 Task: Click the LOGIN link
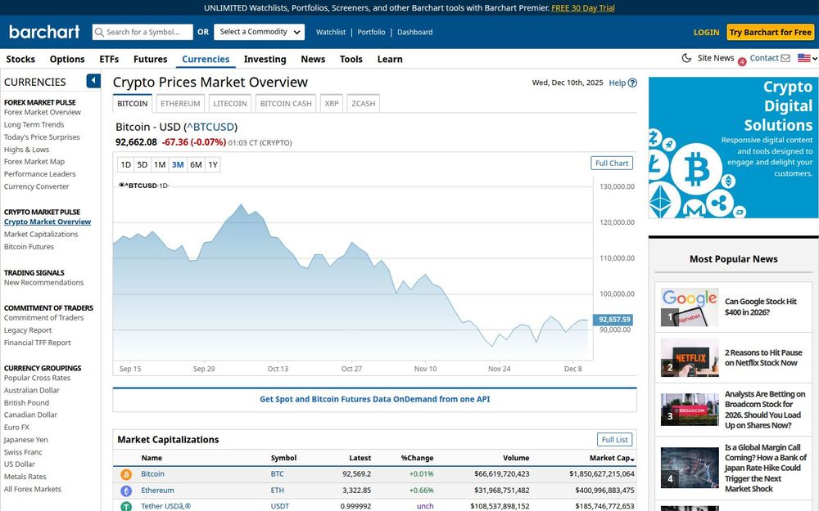tap(706, 33)
